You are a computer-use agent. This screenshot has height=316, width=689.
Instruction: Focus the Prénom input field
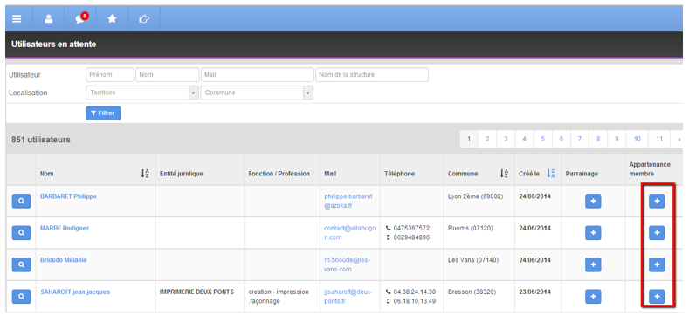pyautogui.click(x=110, y=75)
